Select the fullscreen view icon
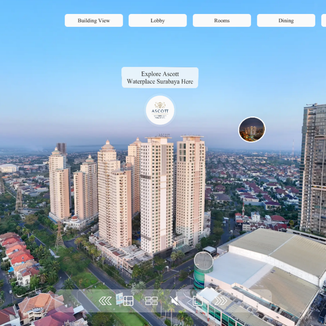Screen dimensions: 326x326 point(198,301)
